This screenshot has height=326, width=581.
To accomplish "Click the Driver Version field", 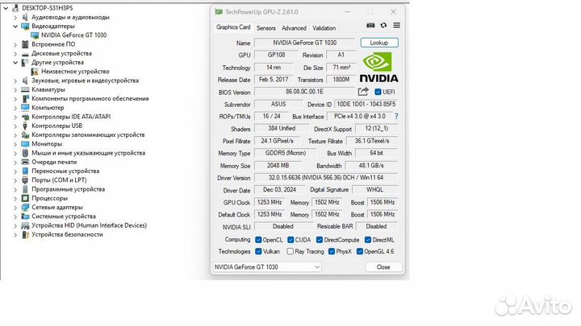I will (326, 178).
